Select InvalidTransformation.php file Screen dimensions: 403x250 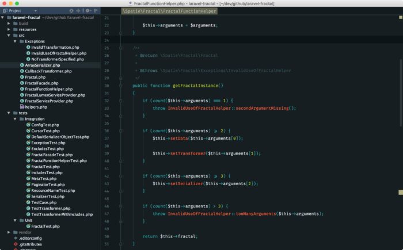[x=55, y=47]
